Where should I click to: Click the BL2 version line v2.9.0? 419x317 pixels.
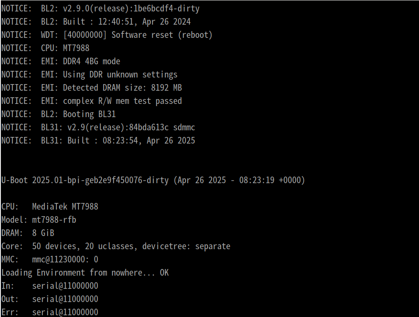click(x=100, y=9)
